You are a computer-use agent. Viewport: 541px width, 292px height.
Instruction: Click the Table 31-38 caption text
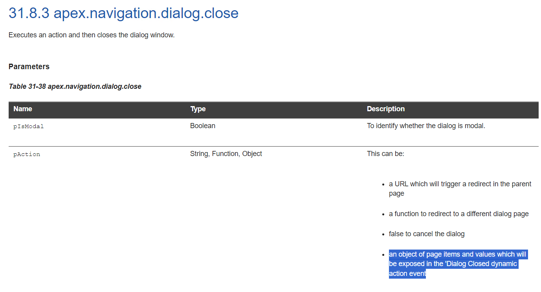click(75, 86)
